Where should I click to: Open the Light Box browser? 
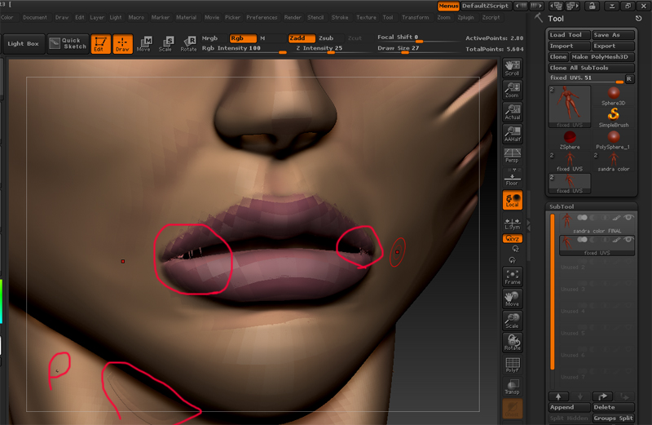point(22,43)
